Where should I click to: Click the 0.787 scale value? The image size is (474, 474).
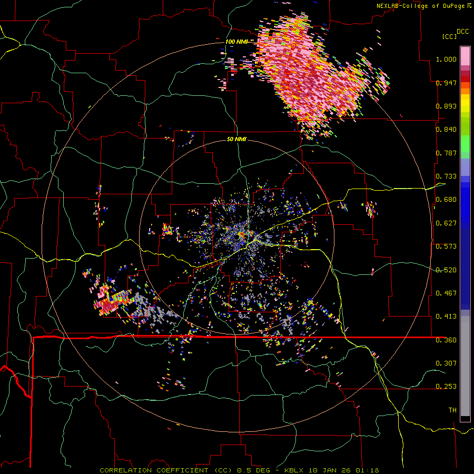pos(446,153)
